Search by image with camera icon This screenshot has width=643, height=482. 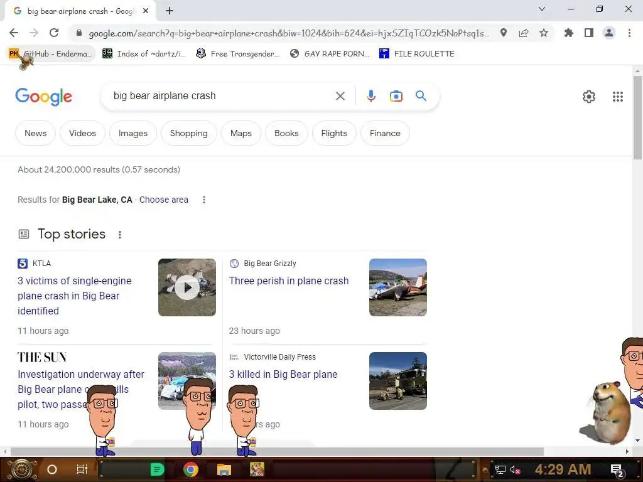tap(396, 96)
